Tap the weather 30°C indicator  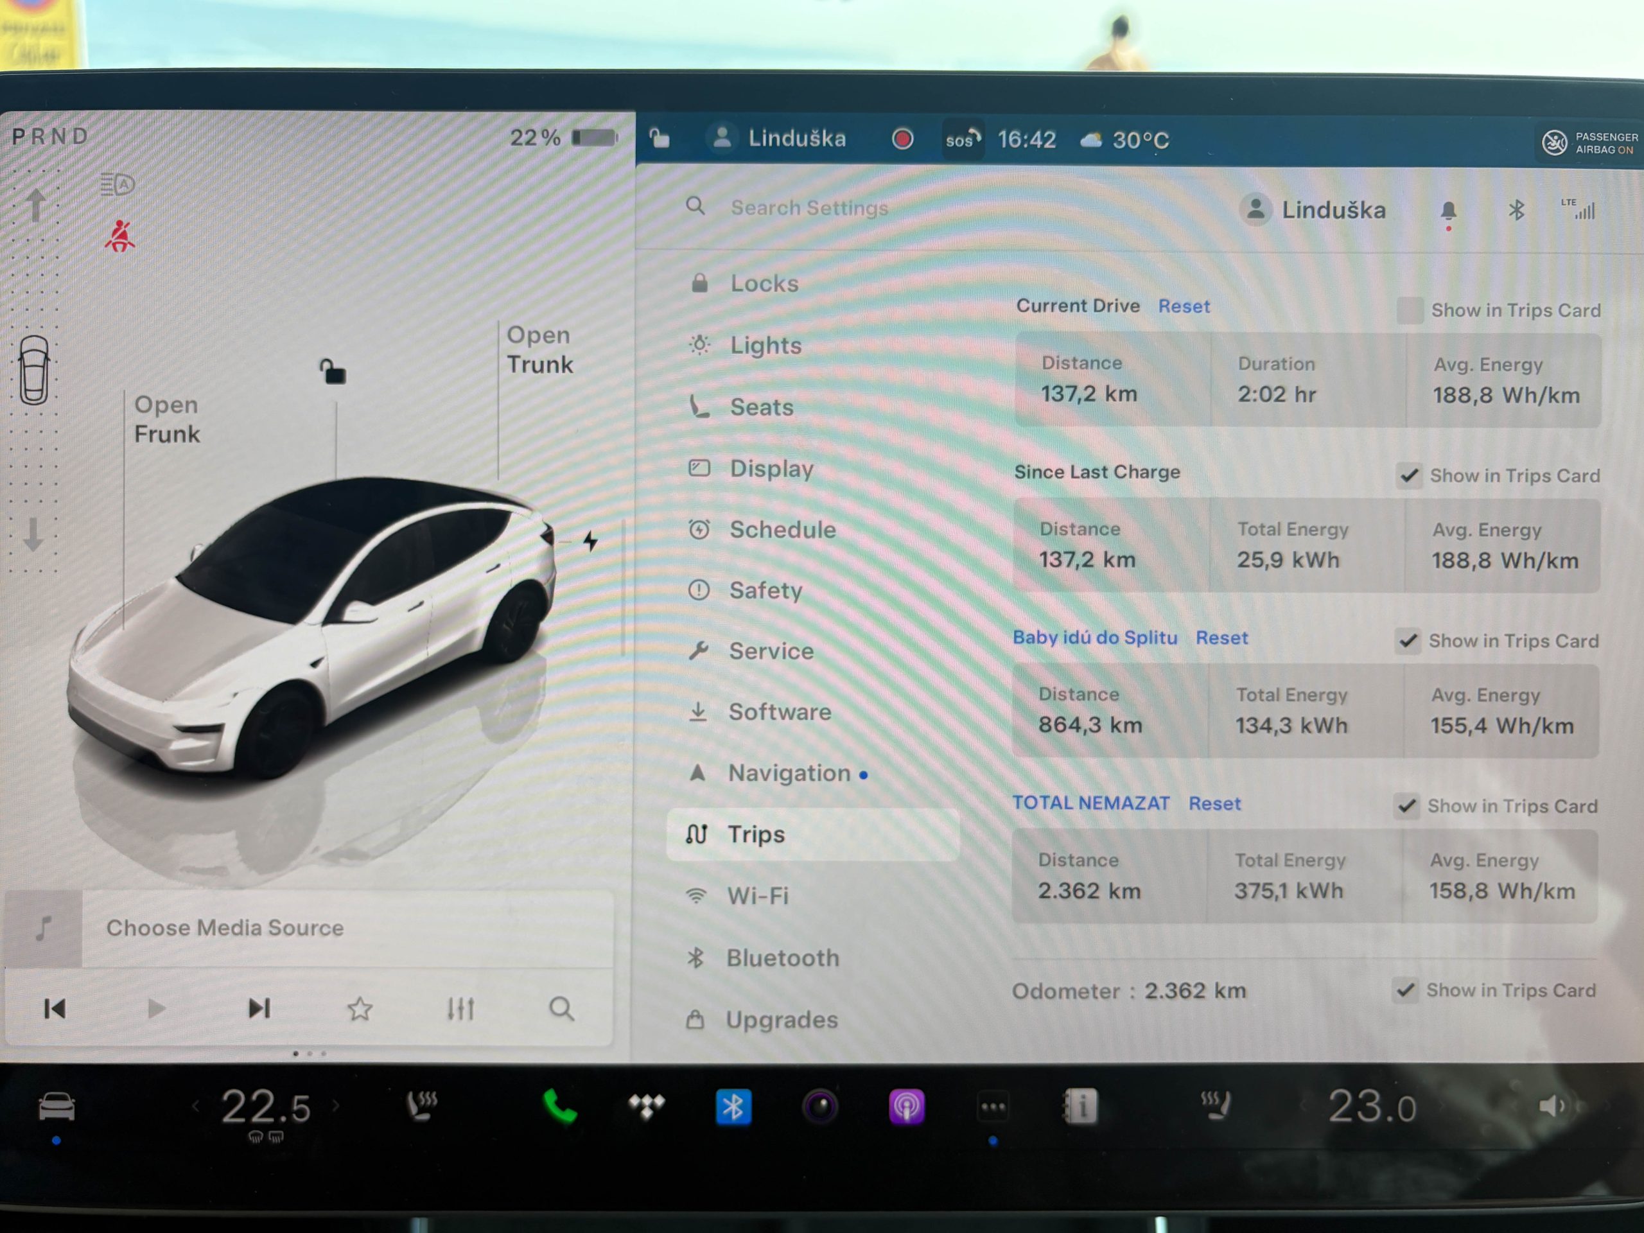(x=1124, y=140)
